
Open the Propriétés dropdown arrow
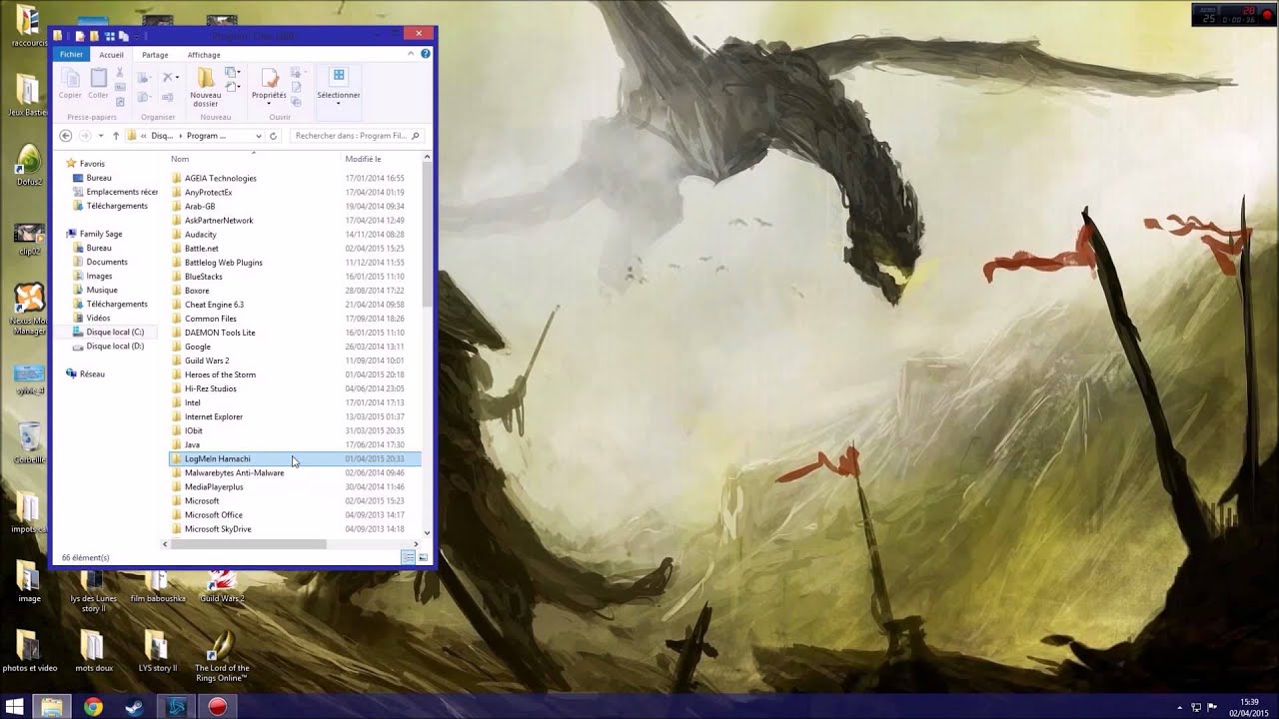(x=269, y=103)
